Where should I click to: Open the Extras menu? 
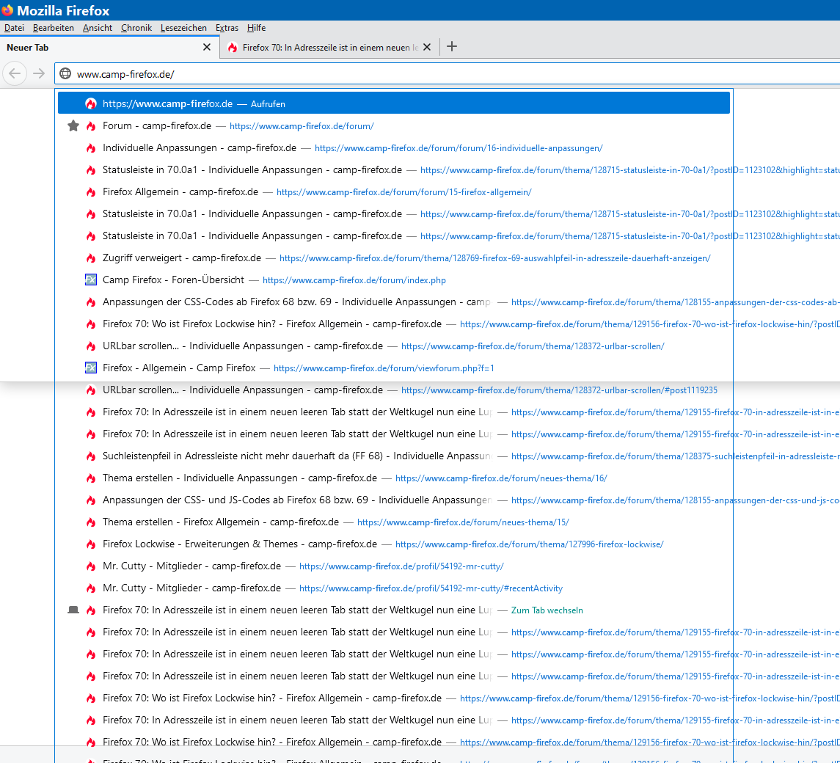227,28
